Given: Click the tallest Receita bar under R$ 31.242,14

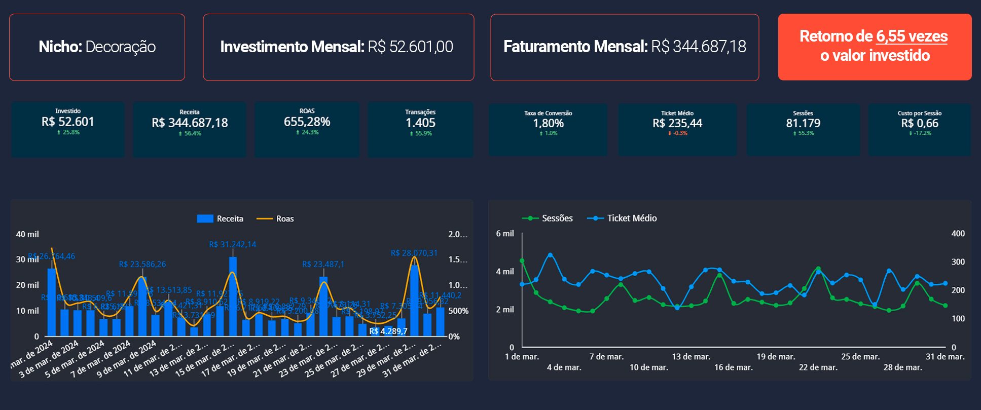Looking at the screenshot, I should point(233,296).
